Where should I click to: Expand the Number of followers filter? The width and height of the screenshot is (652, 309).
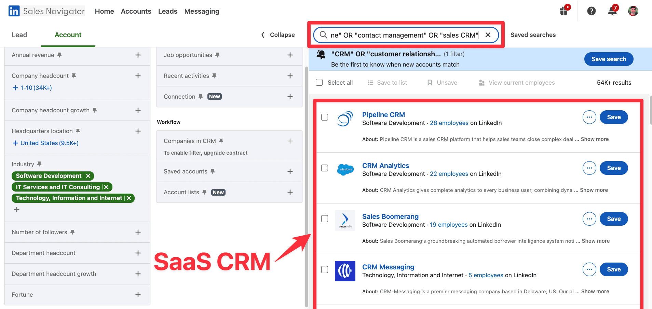[138, 232]
